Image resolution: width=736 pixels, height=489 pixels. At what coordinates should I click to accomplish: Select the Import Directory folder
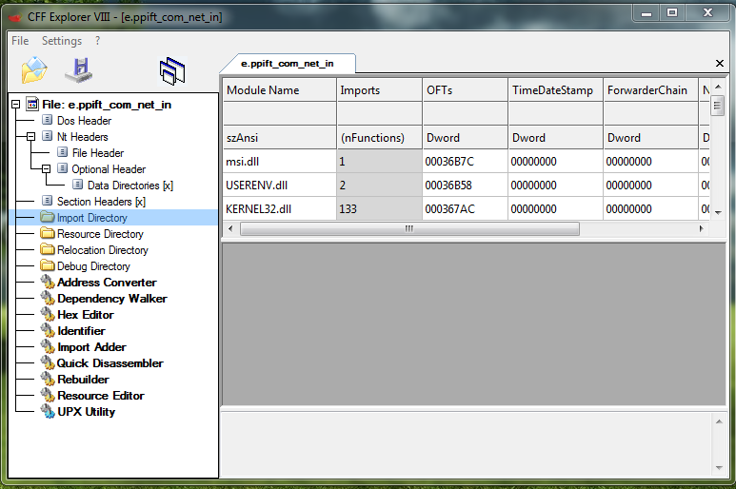(92, 218)
